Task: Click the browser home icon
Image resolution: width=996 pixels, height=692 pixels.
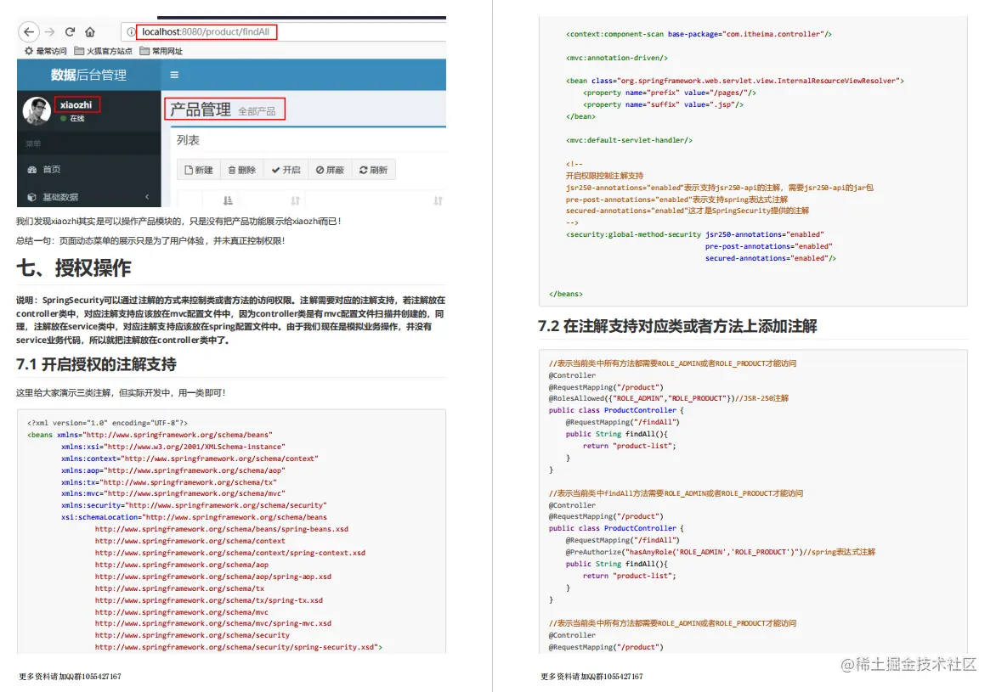Action: (x=90, y=32)
